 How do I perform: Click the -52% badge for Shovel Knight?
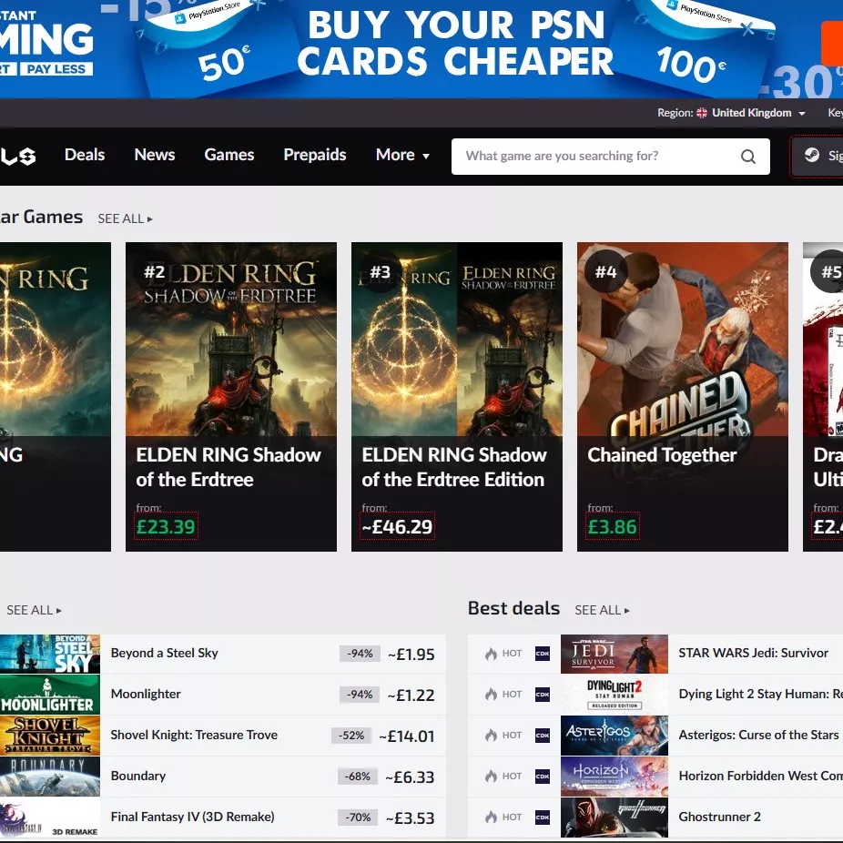coord(351,736)
